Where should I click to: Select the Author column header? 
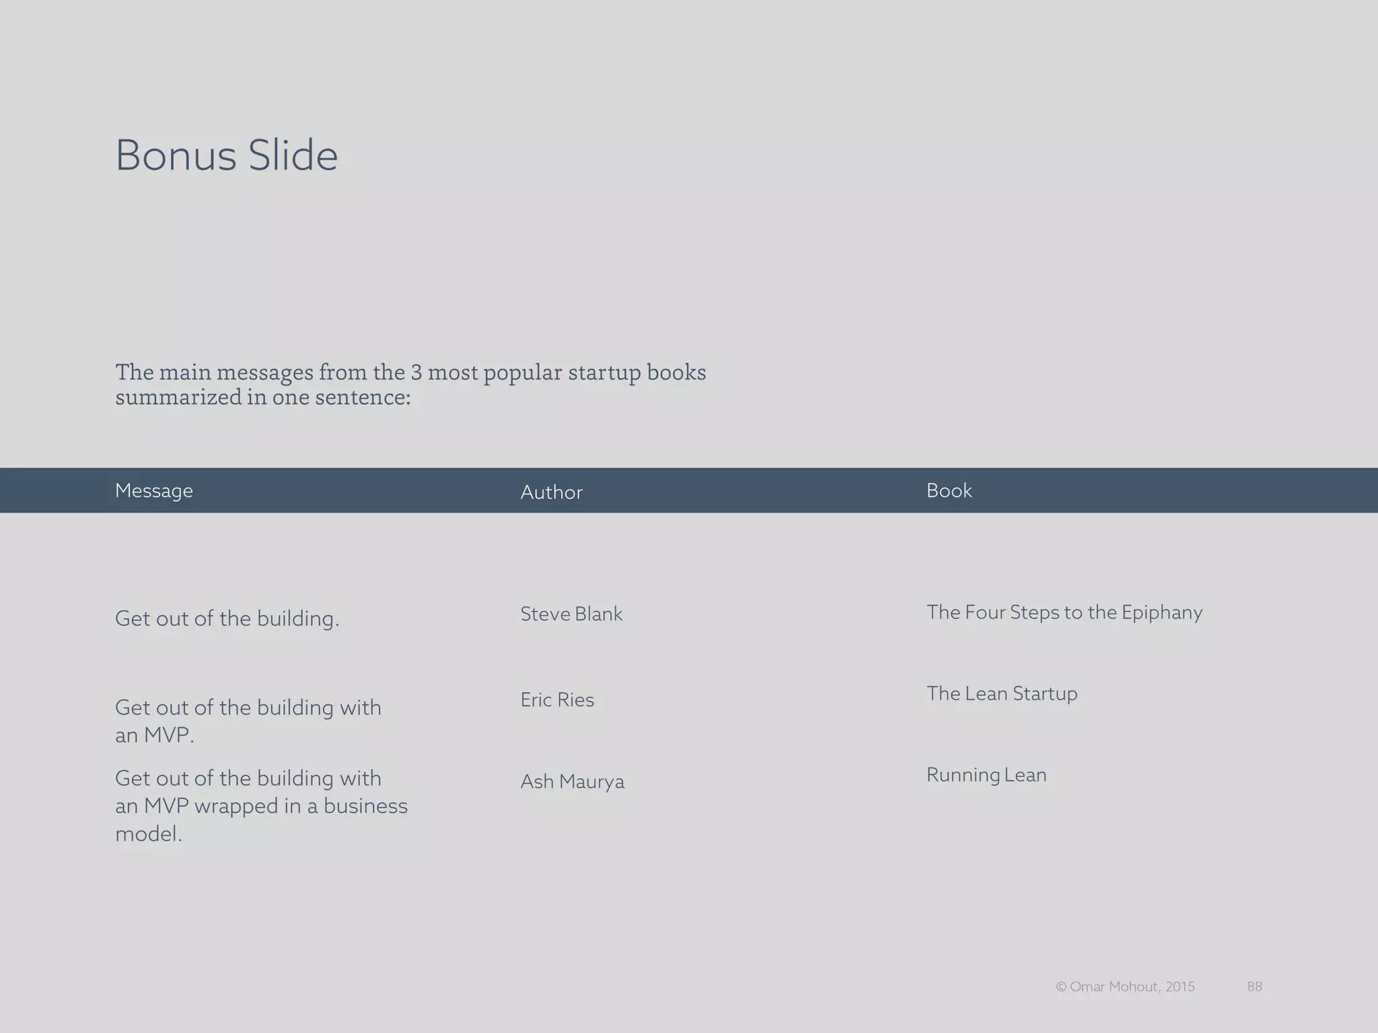pos(551,492)
